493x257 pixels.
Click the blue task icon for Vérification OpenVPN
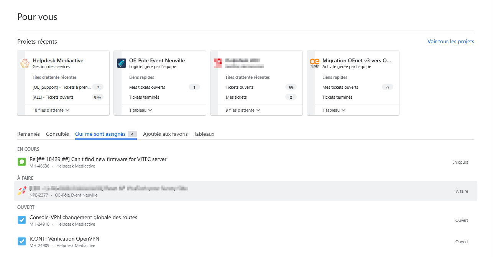tap(22, 241)
